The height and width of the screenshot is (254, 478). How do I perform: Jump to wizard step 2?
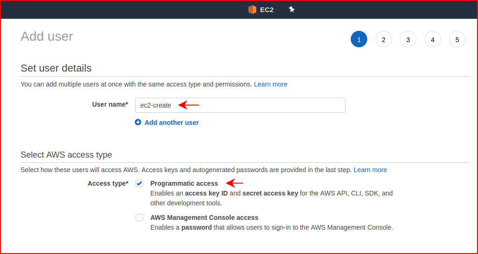tap(384, 39)
